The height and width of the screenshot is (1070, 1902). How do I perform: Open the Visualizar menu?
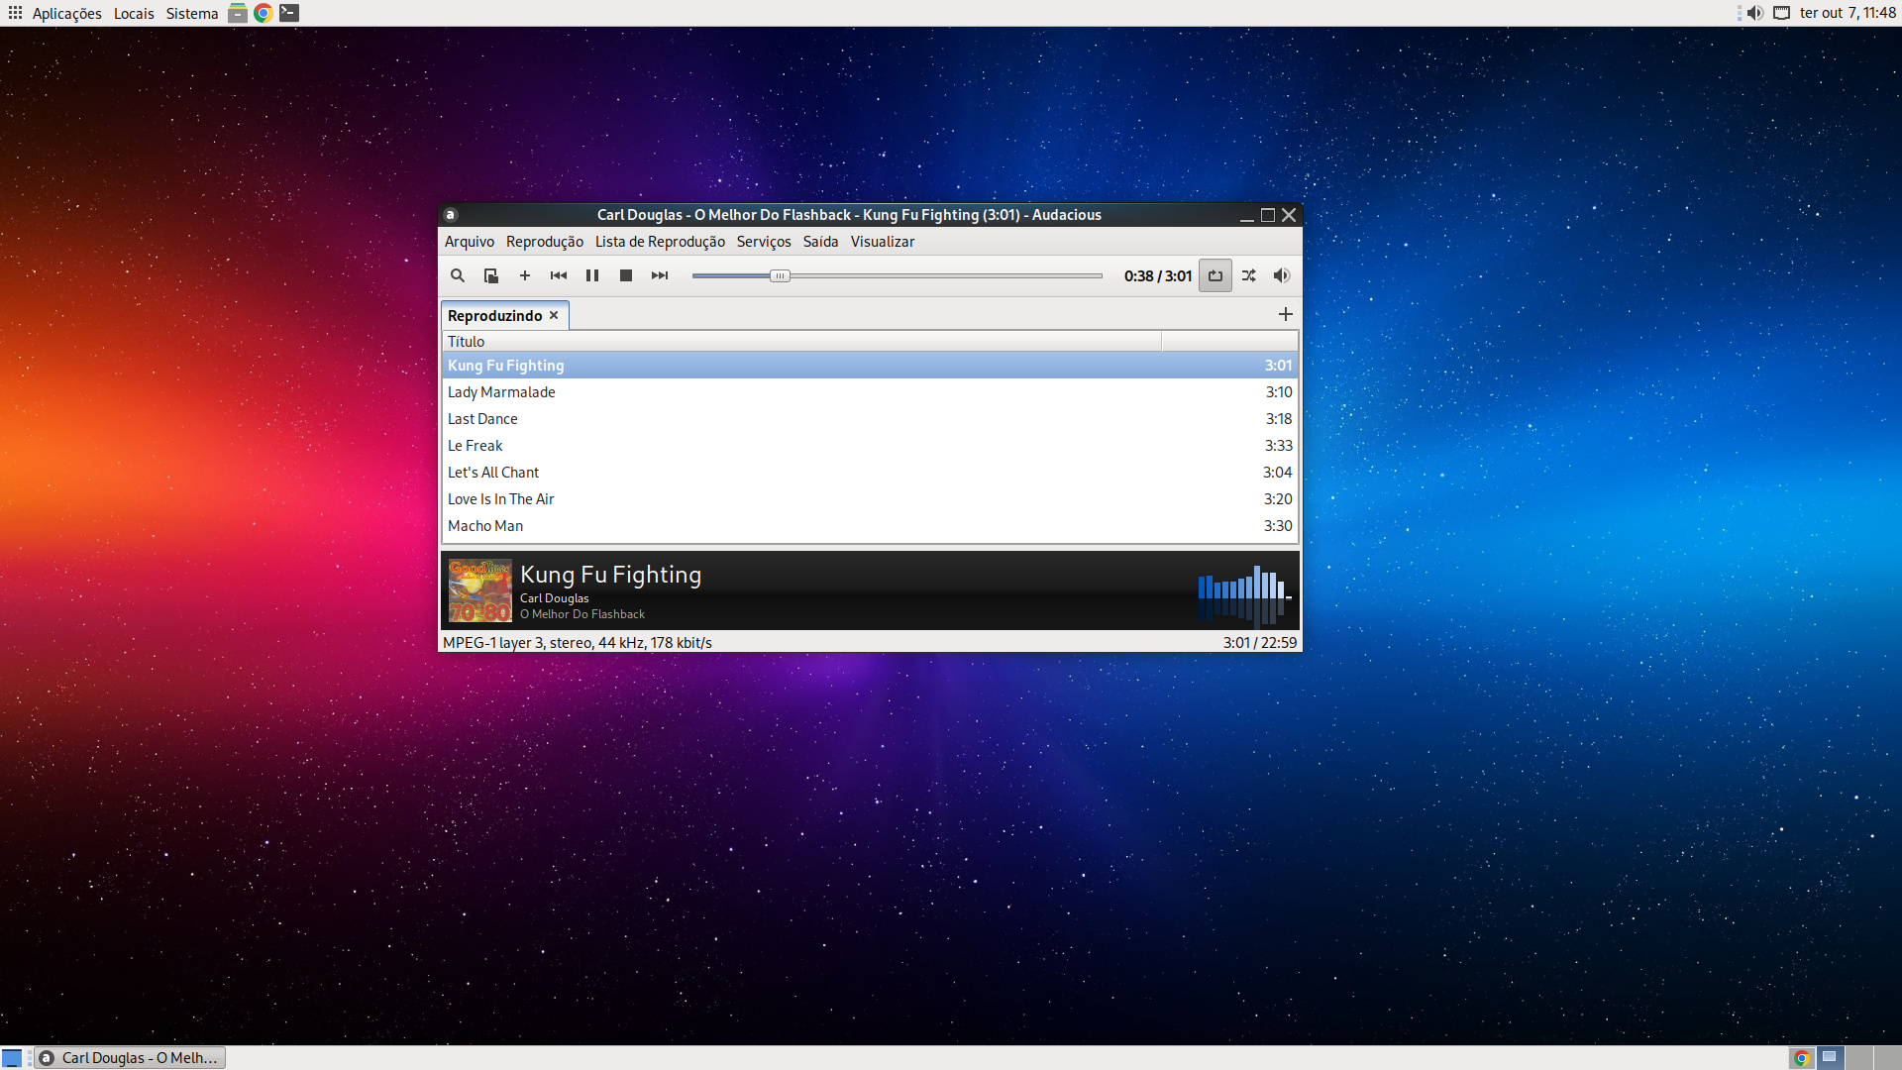click(882, 242)
